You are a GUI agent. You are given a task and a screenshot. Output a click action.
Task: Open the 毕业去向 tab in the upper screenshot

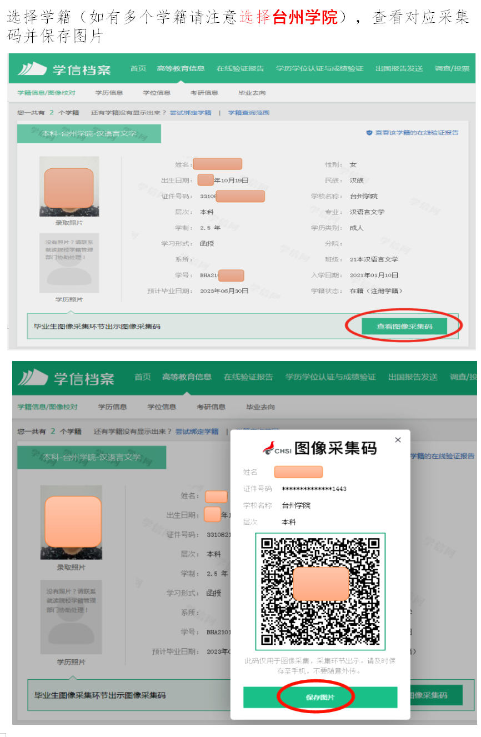pos(252,93)
